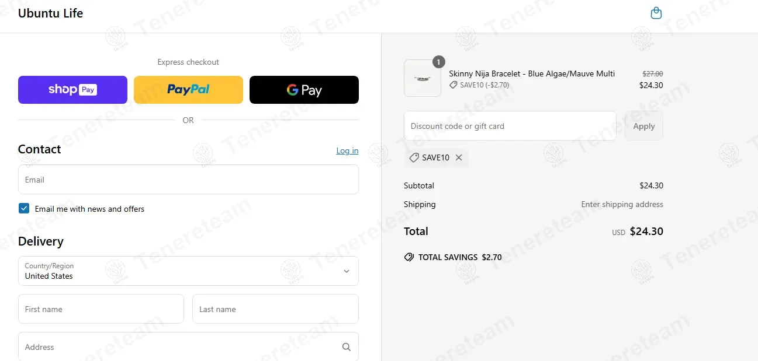The height and width of the screenshot is (361, 758).
Task: Focus the Discount code or gift card field
Action: tap(510, 126)
